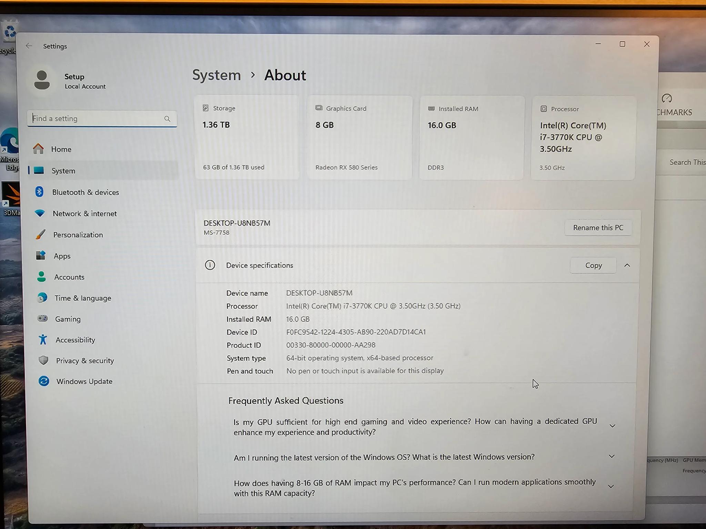Image resolution: width=706 pixels, height=529 pixels.
Task: Click the Device specifications info icon
Action: 210,265
